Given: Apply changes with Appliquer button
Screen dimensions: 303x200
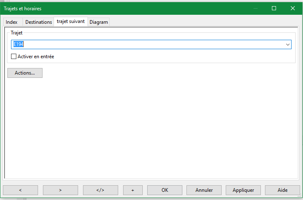Looking at the screenshot, I should tap(243, 190).
